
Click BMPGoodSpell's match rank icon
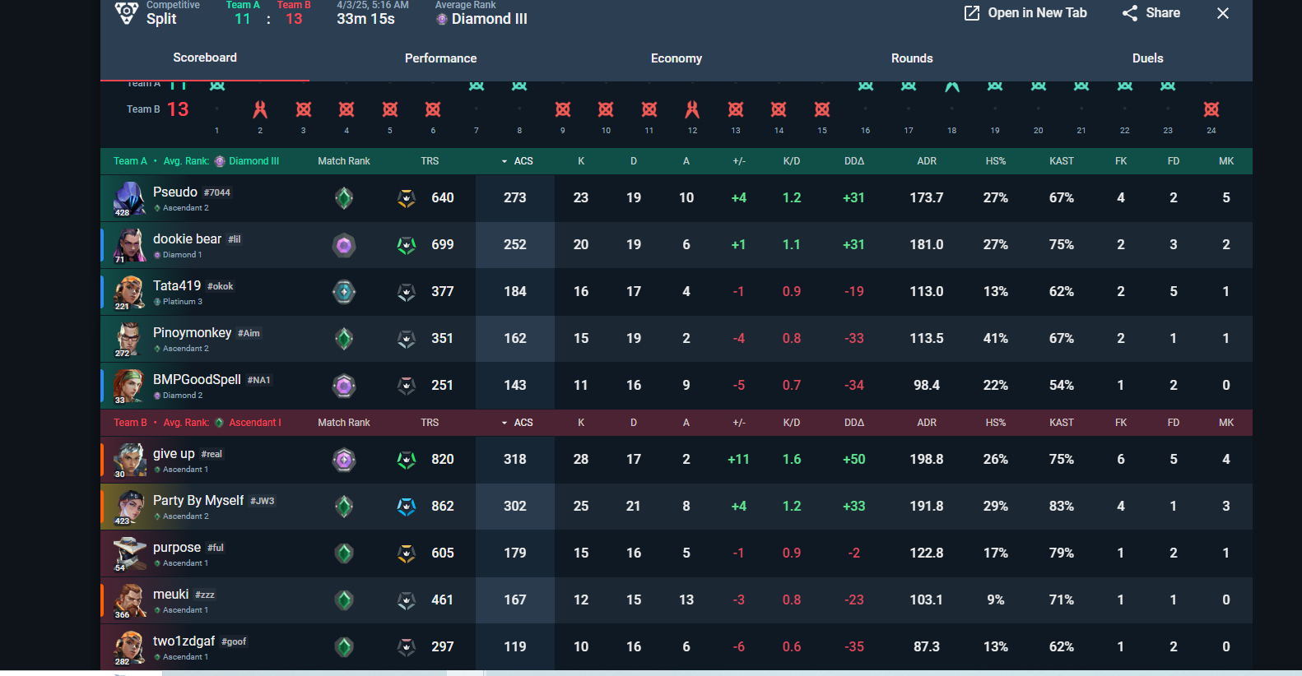click(344, 386)
